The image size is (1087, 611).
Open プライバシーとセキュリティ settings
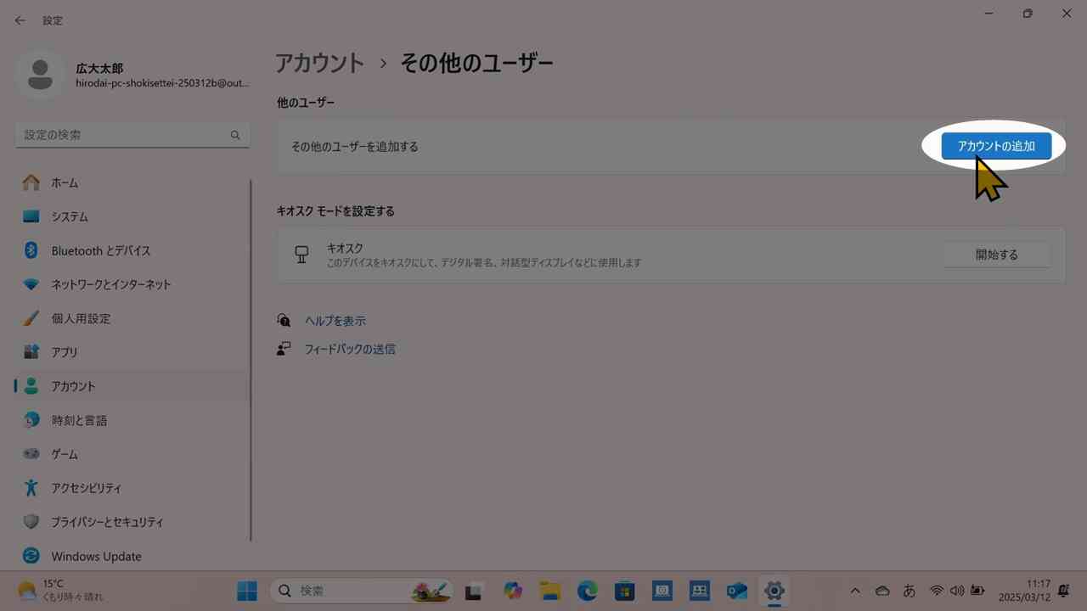(x=107, y=522)
